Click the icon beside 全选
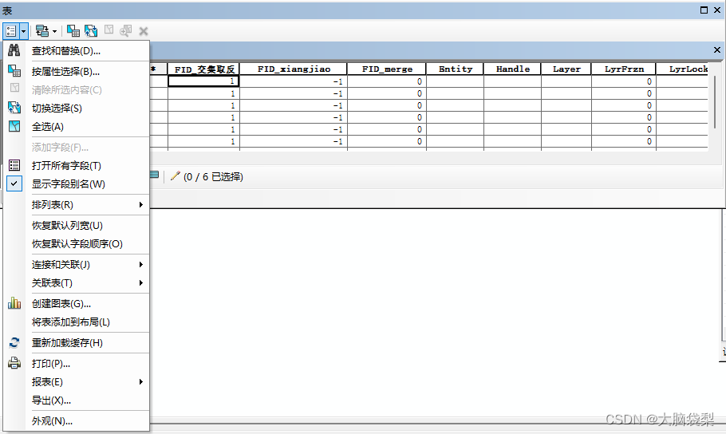 (14, 126)
